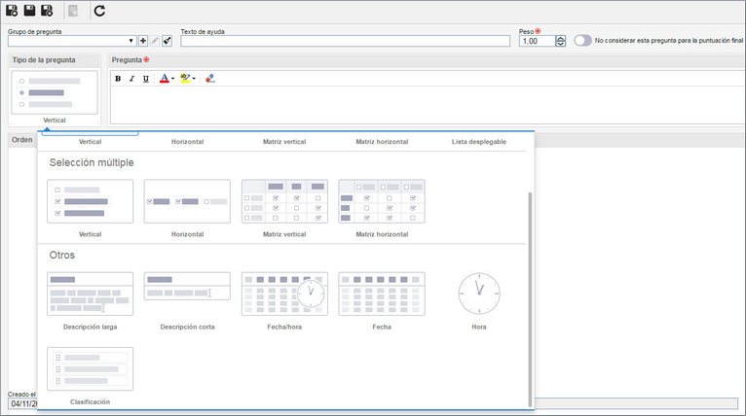The image size is (746, 416).
Task: Click the Otros section heading
Action: pyautogui.click(x=62, y=255)
